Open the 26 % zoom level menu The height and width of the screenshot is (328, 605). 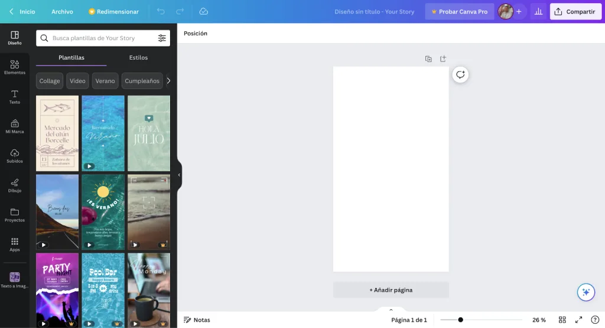(x=539, y=320)
